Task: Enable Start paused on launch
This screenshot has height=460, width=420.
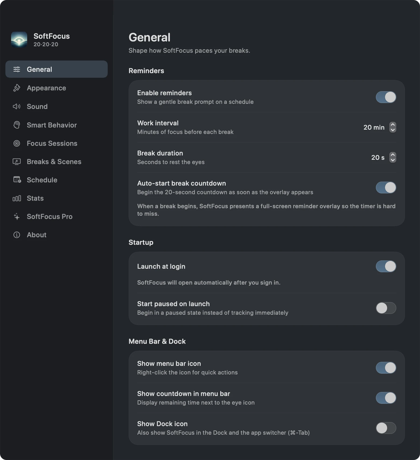Action: pyautogui.click(x=386, y=308)
